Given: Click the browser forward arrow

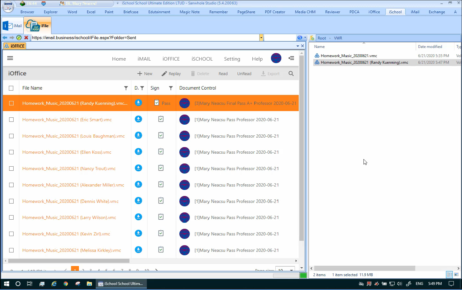Looking at the screenshot, I should (12, 38).
